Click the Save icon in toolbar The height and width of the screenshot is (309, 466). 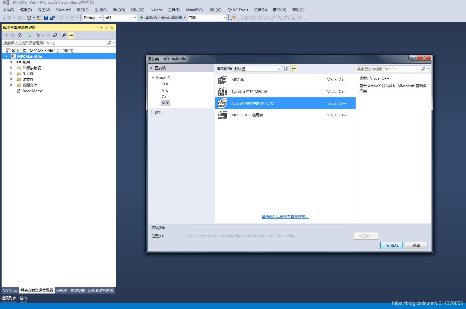point(46,18)
